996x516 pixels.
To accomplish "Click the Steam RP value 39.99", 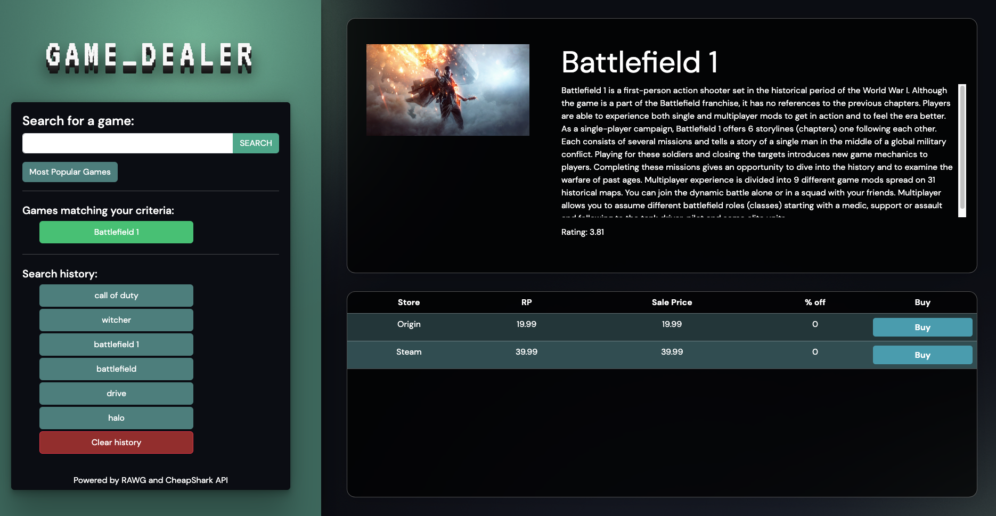I will pos(526,352).
